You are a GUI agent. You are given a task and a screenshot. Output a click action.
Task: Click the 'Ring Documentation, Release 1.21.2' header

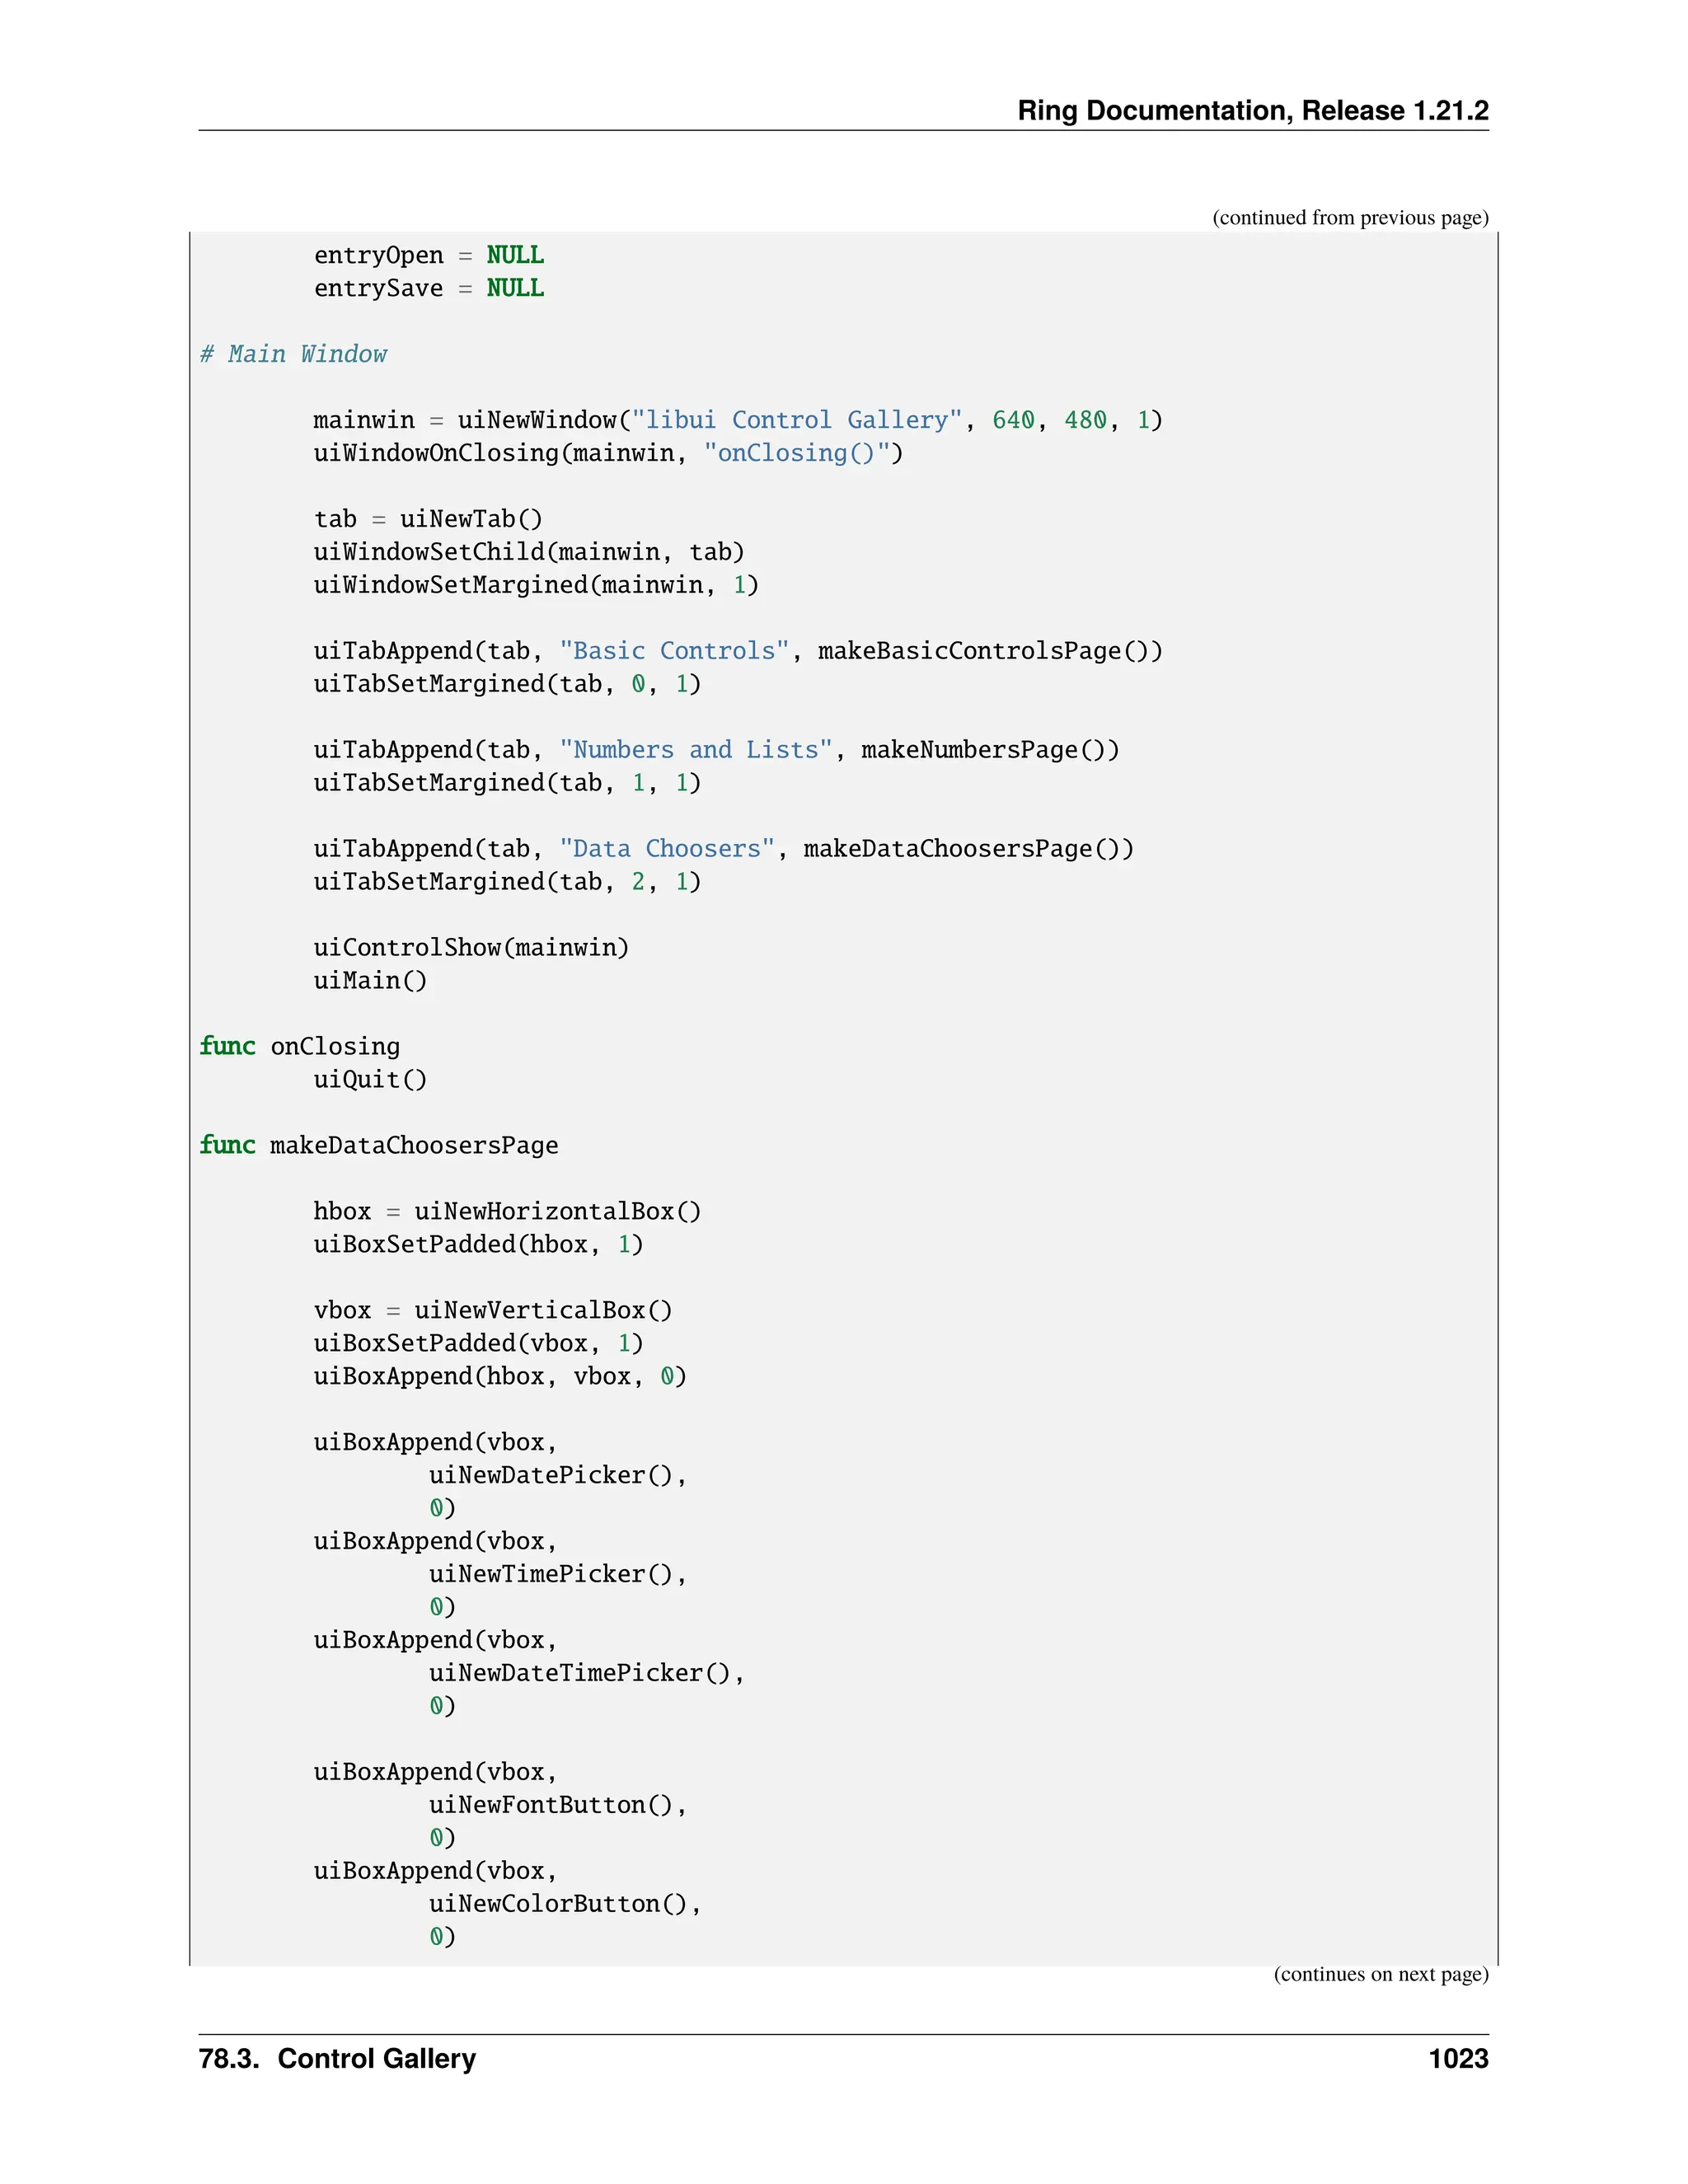[x=1252, y=111]
